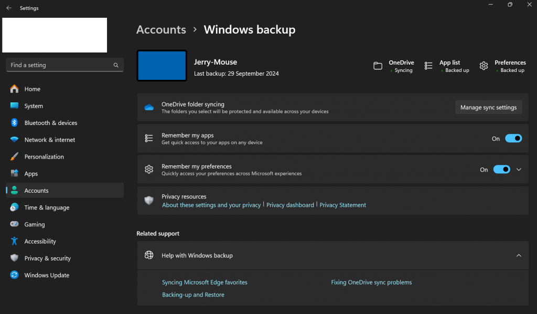Click the Accessibility figure icon
537x314 pixels.
[x=14, y=241]
